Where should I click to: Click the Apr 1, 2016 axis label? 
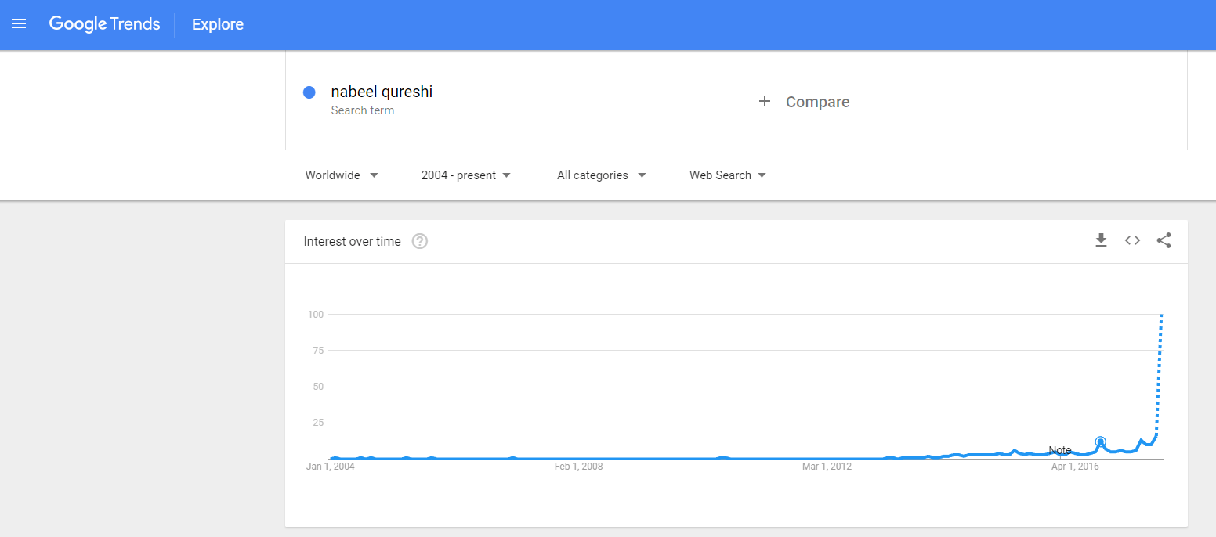1075,467
